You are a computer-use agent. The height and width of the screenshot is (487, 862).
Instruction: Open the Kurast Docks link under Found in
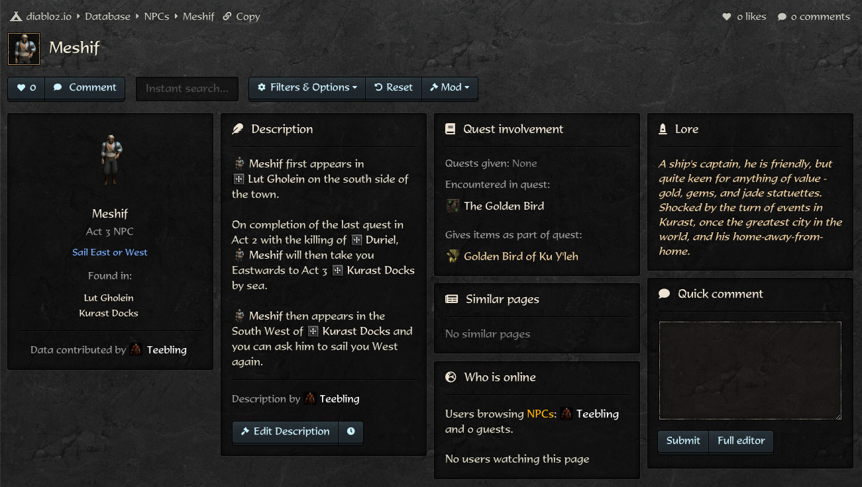tap(109, 313)
